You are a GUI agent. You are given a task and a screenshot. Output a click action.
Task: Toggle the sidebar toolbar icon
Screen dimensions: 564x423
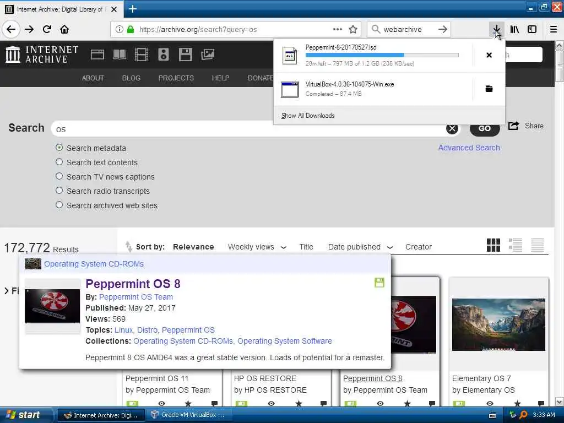coord(532,29)
